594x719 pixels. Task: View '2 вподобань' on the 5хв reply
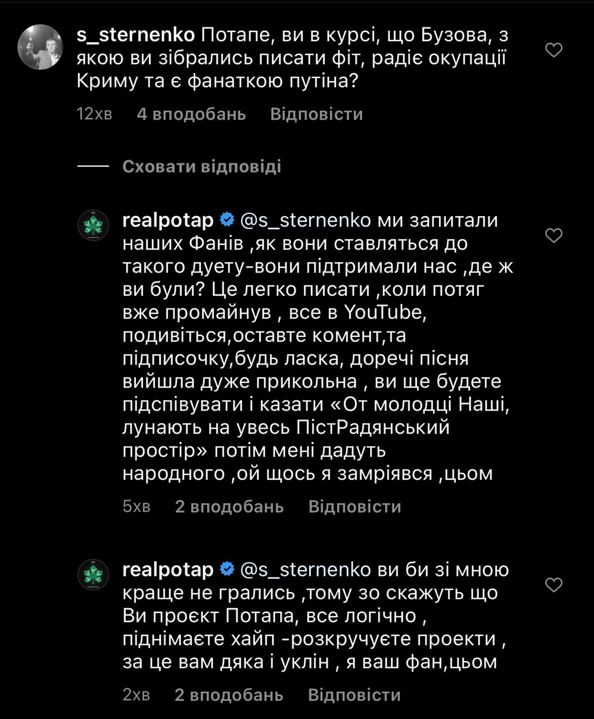[229, 506]
